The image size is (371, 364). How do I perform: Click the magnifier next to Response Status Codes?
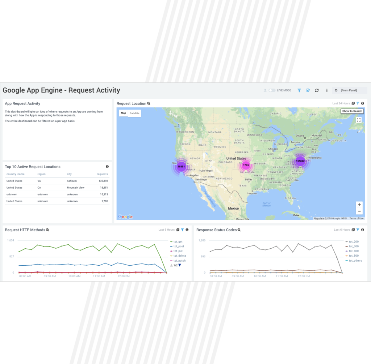click(x=239, y=230)
